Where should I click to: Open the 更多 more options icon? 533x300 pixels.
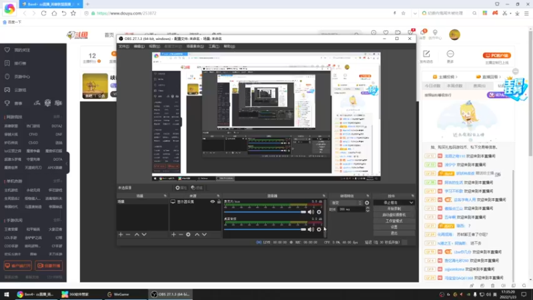pos(450,54)
